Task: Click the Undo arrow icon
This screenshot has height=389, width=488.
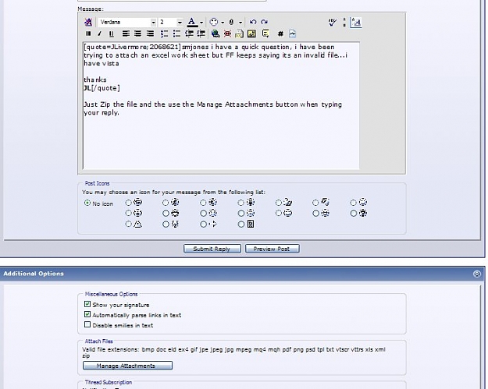Action: tap(253, 22)
